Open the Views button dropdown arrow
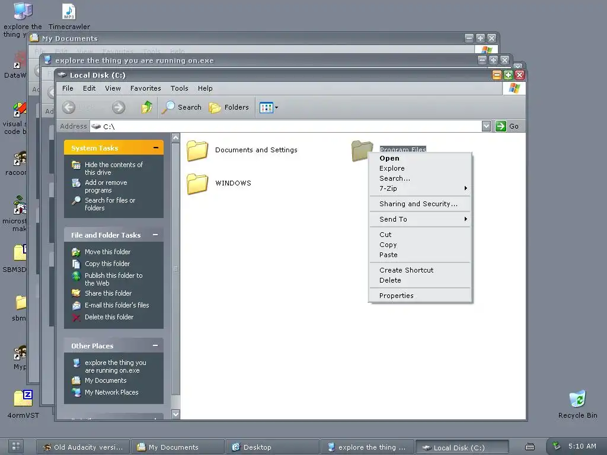Viewport: 607px width, 455px height. coord(276,108)
